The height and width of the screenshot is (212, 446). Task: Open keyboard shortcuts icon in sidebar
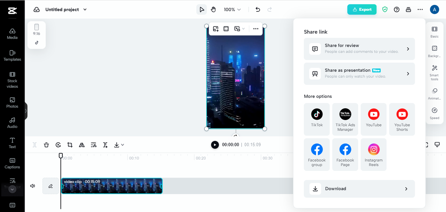(12, 205)
